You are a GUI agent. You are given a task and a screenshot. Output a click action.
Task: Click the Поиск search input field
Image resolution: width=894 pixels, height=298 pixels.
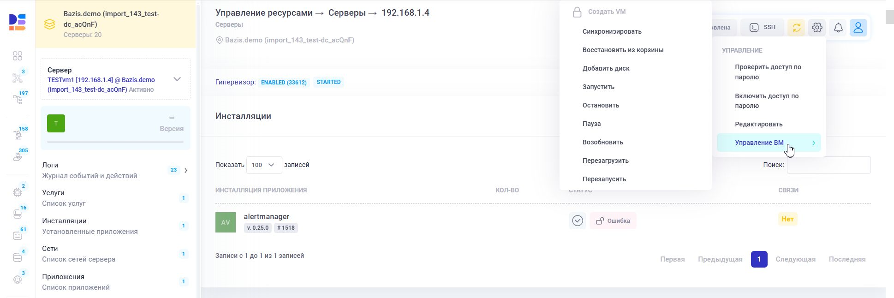click(x=828, y=165)
